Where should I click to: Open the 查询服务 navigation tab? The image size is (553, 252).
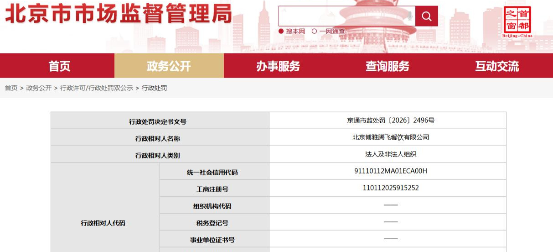click(x=388, y=66)
